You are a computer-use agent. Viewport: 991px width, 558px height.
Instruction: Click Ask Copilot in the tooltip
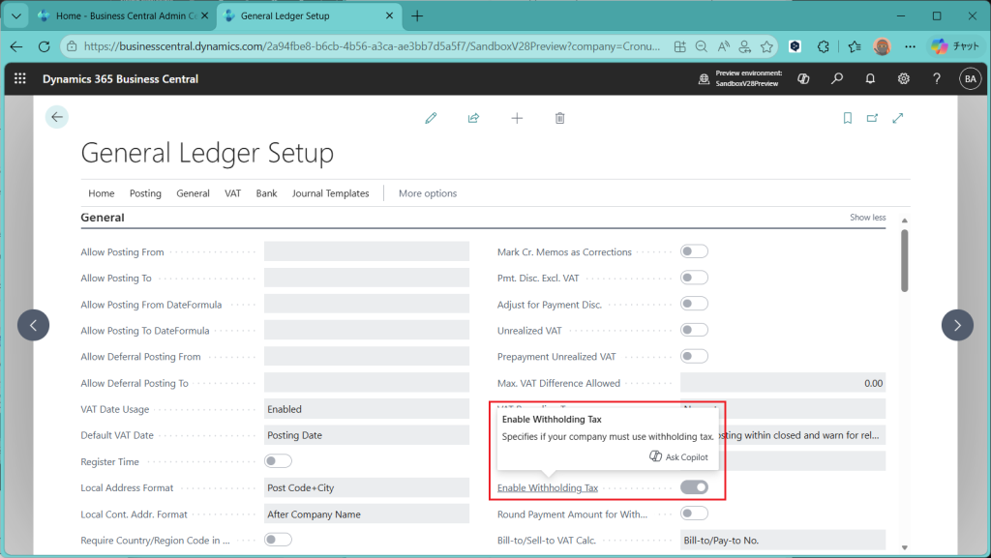pyautogui.click(x=678, y=457)
